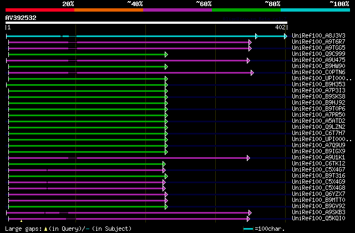This screenshot has height=233, width=355.
Task: Select the UniRef100_A5ATD2 label
Action: [x=318, y=121]
